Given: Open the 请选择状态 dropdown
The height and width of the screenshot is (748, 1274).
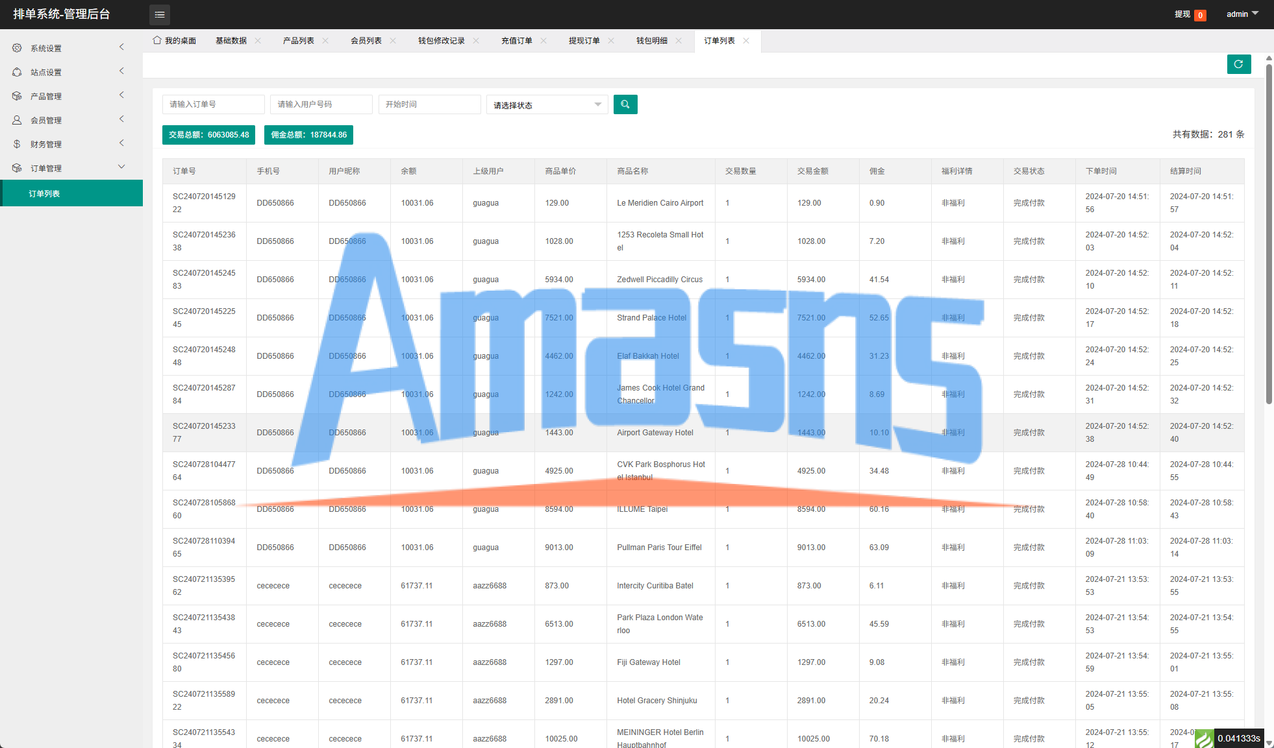Looking at the screenshot, I should tap(547, 104).
